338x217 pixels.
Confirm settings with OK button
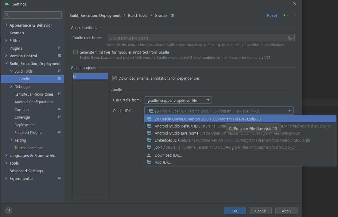coord(235,211)
